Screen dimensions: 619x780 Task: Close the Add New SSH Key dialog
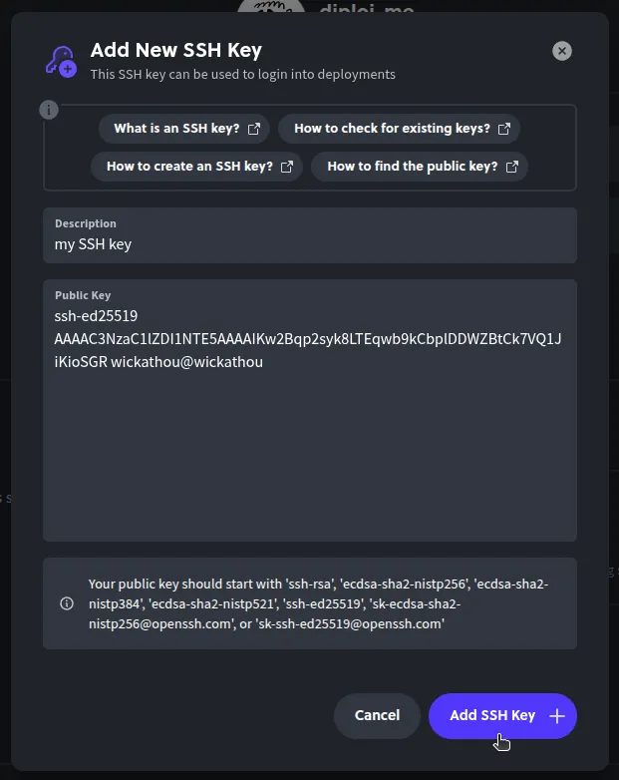pyautogui.click(x=562, y=51)
